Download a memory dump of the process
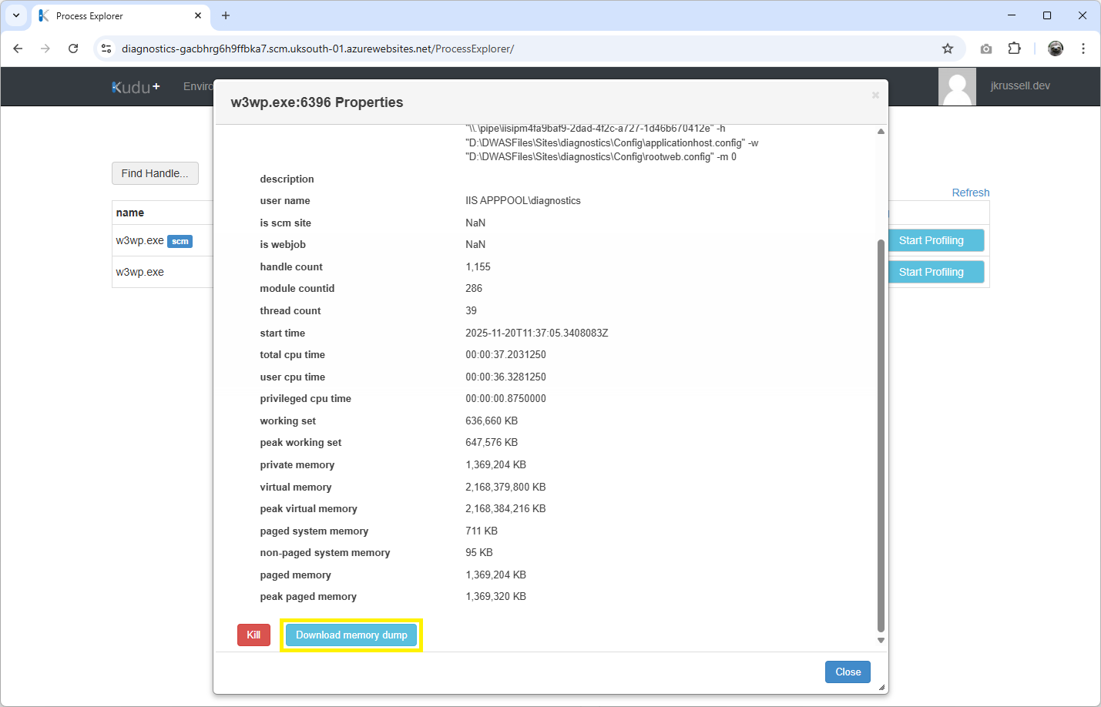This screenshot has height=707, width=1101. pos(351,635)
